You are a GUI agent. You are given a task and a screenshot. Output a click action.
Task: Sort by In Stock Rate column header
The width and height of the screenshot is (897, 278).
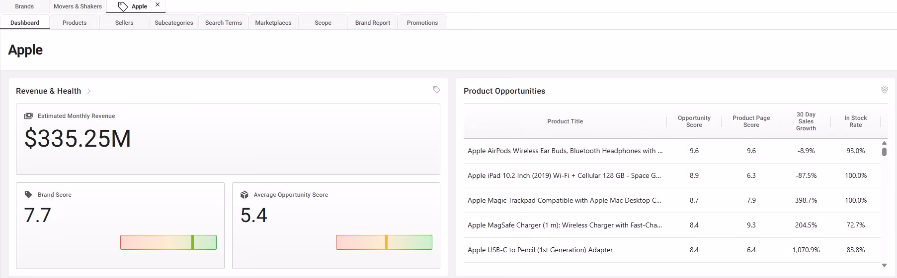[856, 121]
